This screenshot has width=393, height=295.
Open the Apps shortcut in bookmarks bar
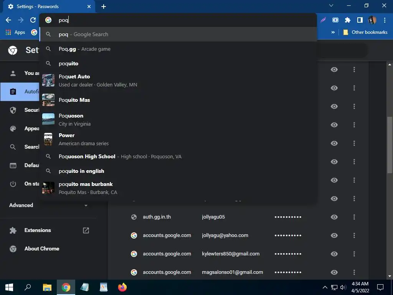[x=15, y=32]
